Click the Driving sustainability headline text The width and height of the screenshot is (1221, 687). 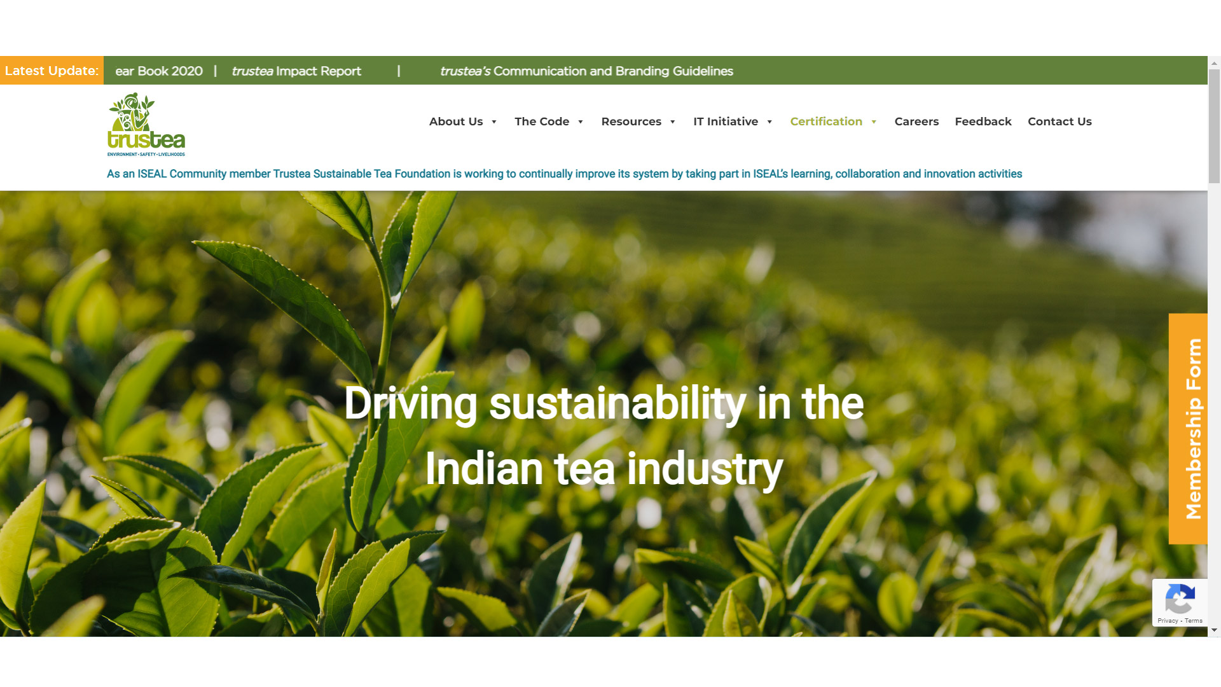[x=604, y=436]
